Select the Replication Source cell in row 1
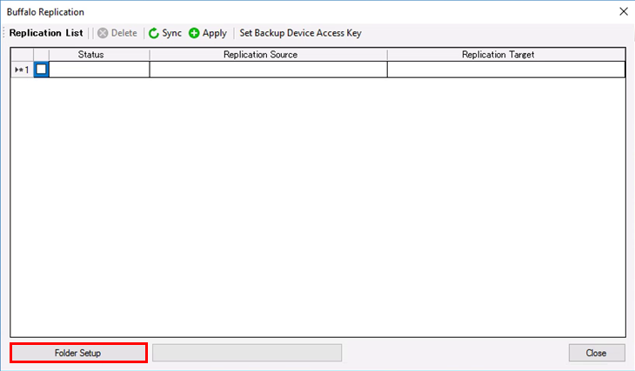This screenshot has width=635, height=371. [268, 70]
